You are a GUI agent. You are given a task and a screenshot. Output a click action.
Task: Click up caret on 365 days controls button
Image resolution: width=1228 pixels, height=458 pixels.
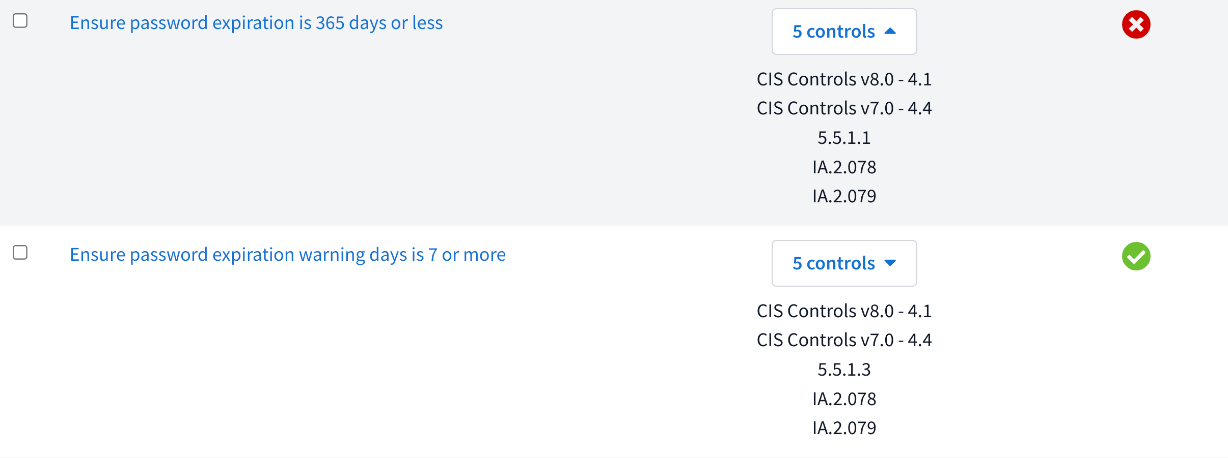890,31
